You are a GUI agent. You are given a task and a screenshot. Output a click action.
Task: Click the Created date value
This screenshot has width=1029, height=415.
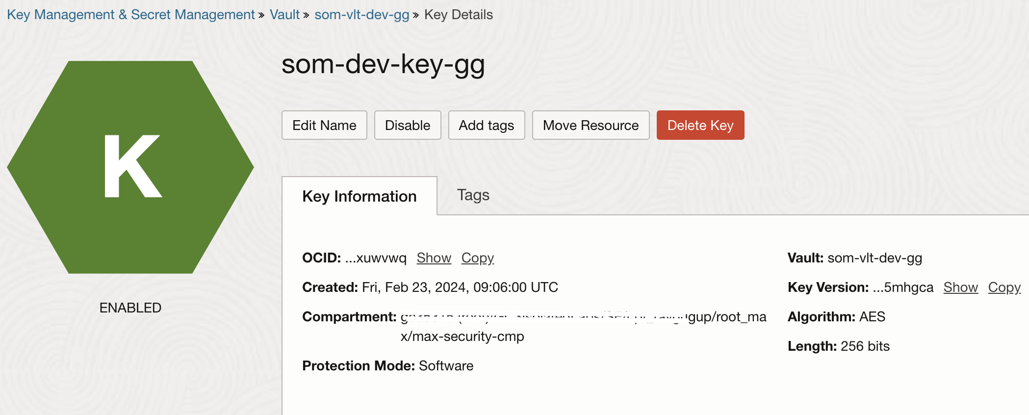[x=460, y=287]
